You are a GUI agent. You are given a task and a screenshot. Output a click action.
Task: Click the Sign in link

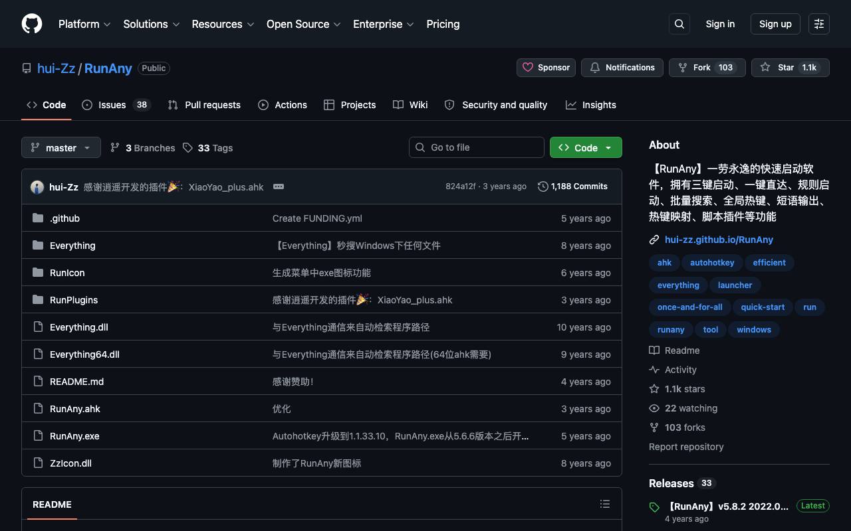click(720, 24)
